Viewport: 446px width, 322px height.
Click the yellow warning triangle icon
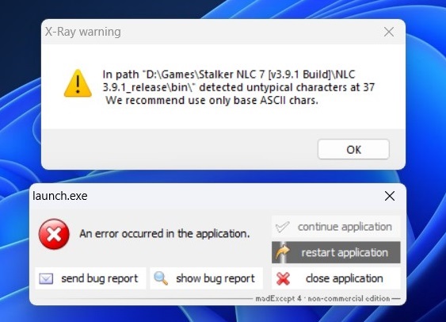point(78,83)
